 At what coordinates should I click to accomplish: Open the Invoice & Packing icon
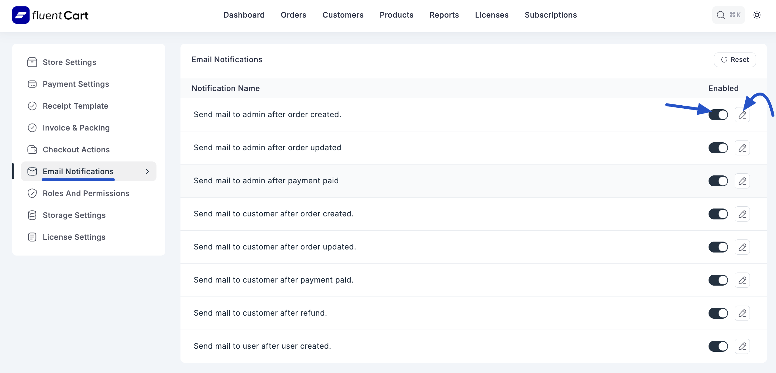pyautogui.click(x=32, y=127)
